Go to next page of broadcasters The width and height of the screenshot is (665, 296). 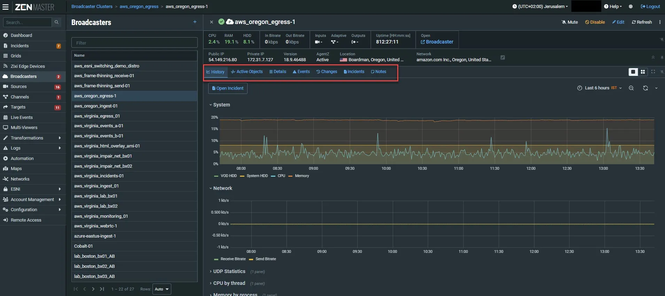tap(93, 289)
